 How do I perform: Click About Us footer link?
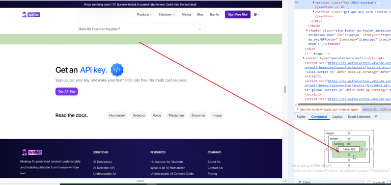214,162
